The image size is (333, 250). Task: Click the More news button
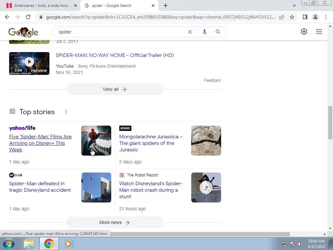click(115, 222)
